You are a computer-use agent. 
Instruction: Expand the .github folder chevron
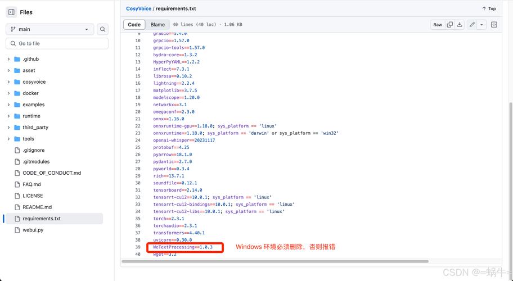point(8,59)
